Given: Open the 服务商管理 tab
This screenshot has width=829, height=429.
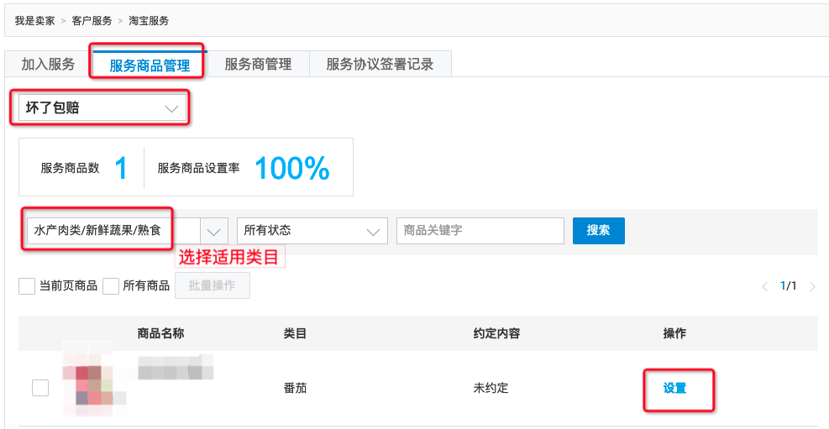Looking at the screenshot, I should [x=258, y=65].
